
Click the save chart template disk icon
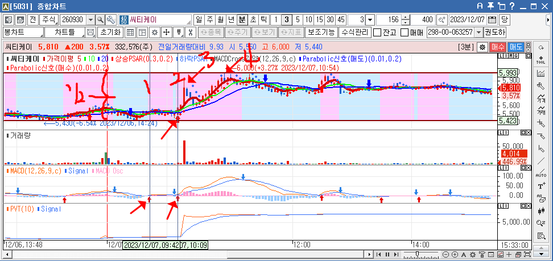pyautogui.click(x=91, y=32)
